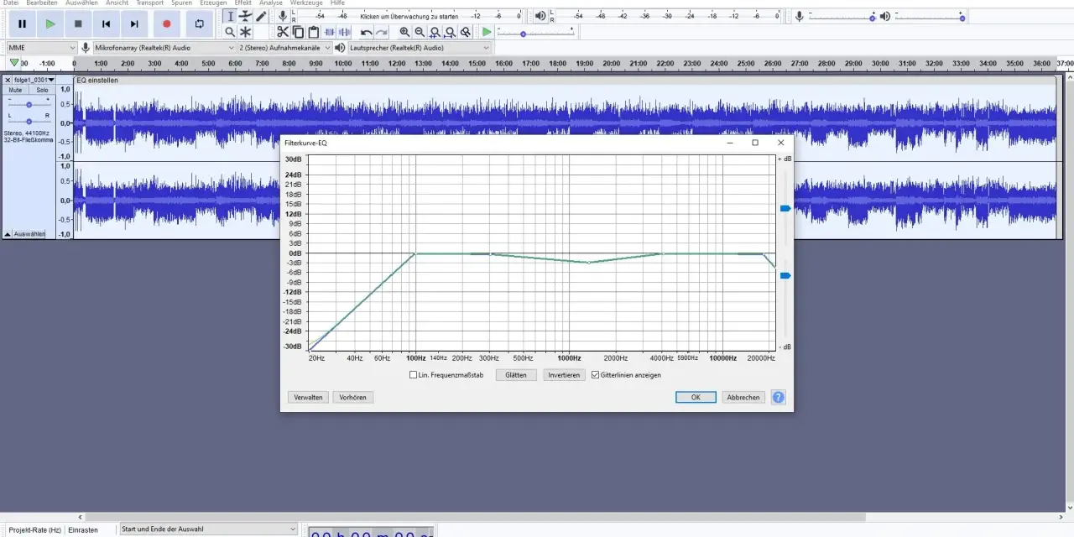Screen dimensions: 1074x537
Task: Preview effect with Vorhören button
Action: point(353,398)
